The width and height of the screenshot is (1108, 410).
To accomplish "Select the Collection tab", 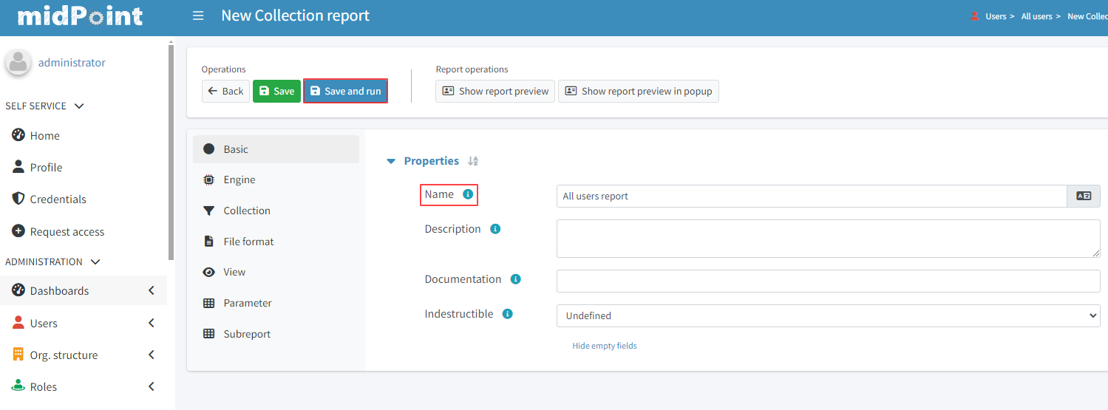I will pos(247,211).
